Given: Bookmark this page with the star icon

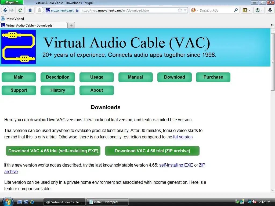Looking at the screenshot, I should point(180,10).
